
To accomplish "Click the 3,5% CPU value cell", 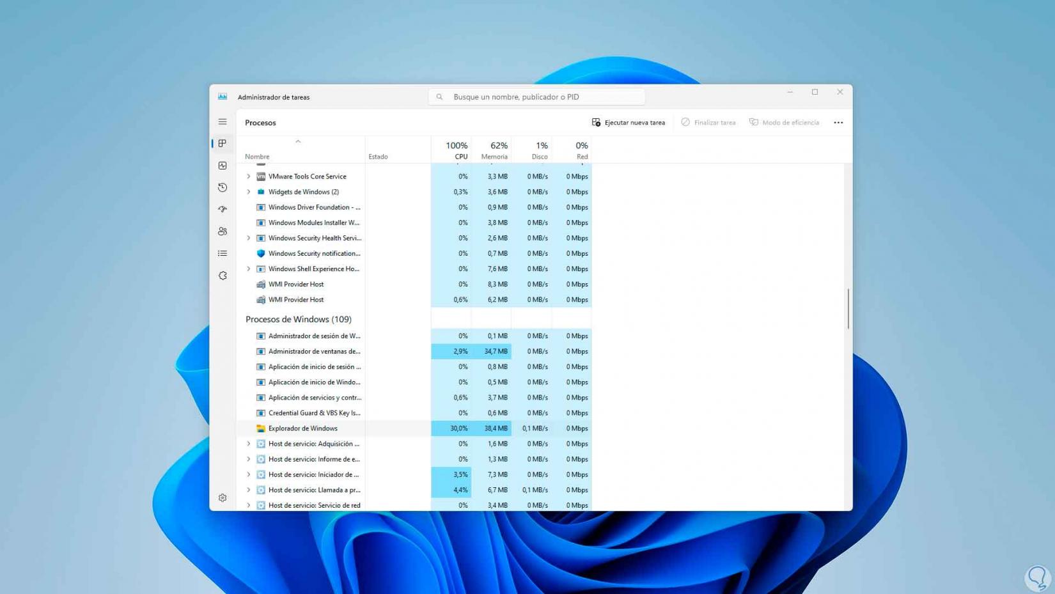I will click(x=451, y=474).
